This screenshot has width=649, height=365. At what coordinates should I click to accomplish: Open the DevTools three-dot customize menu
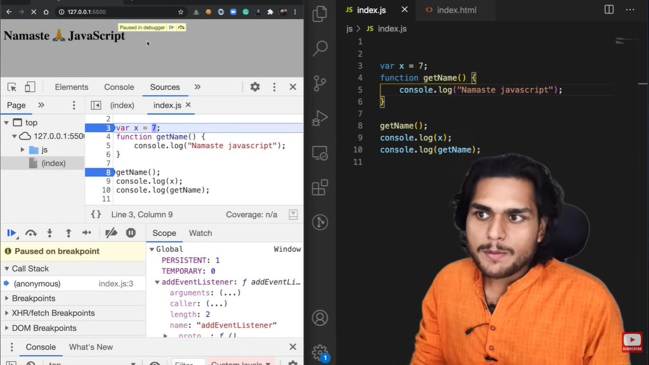[274, 87]
